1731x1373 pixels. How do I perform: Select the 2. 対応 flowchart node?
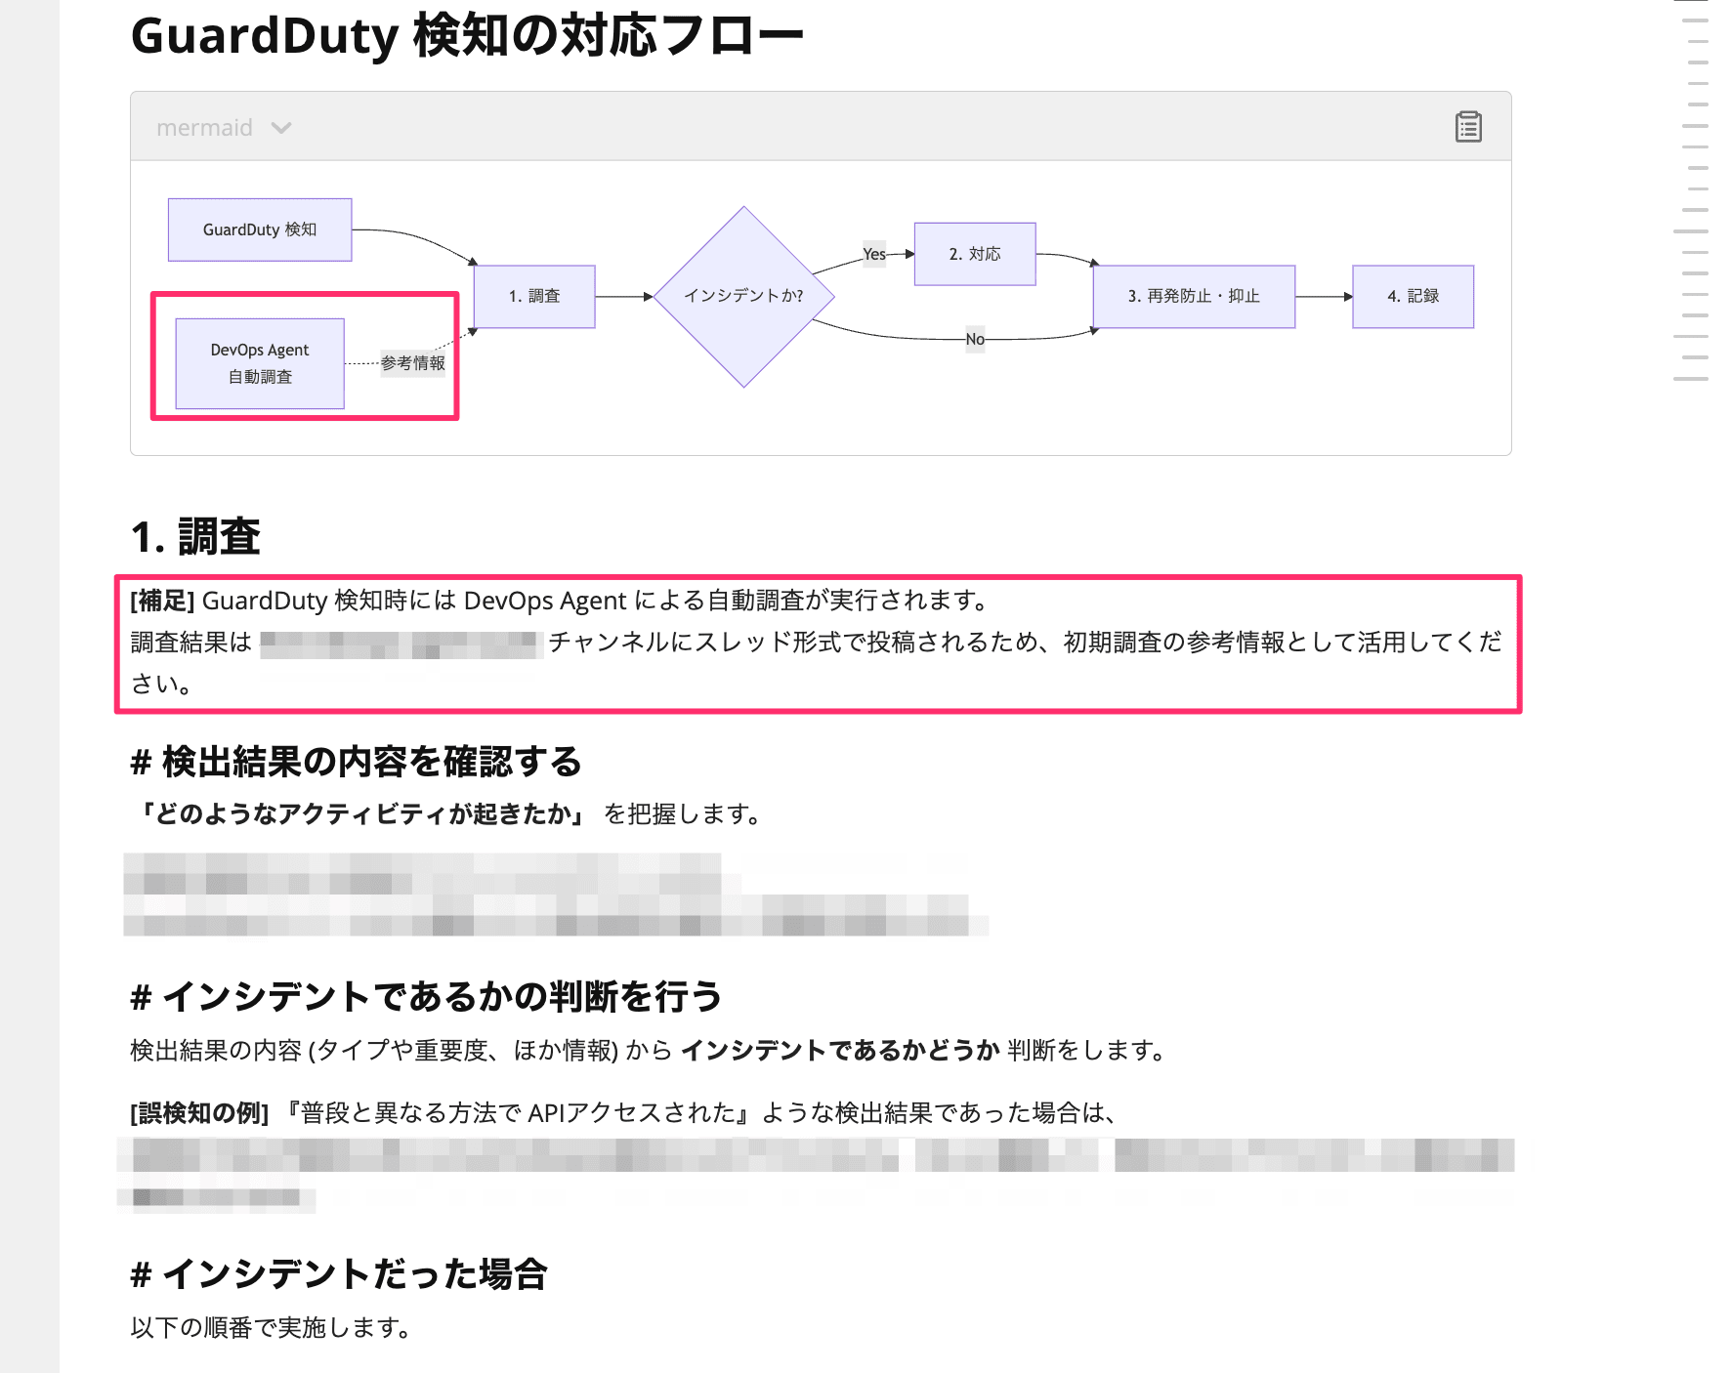click(x=975, y=254)
